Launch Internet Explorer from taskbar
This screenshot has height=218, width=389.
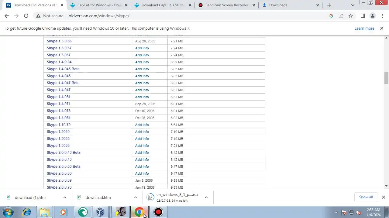[x=27, y=212]
